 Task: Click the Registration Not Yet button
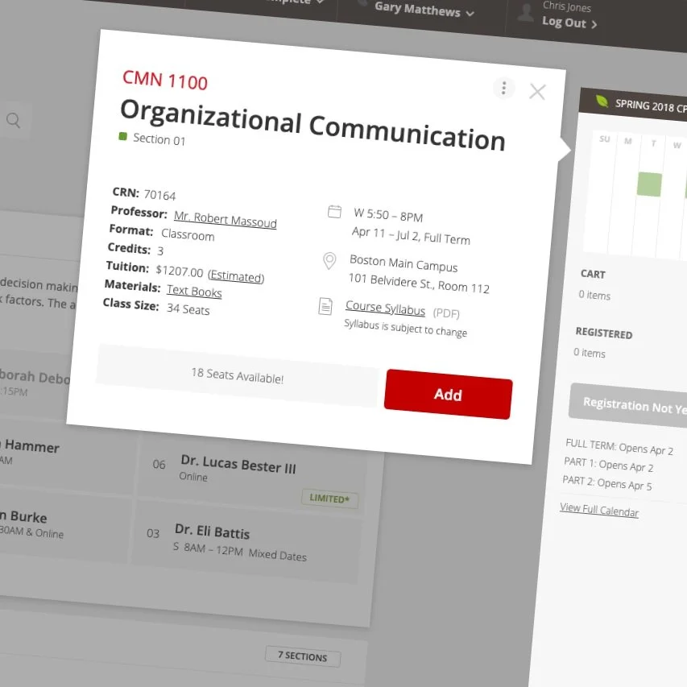627,405
